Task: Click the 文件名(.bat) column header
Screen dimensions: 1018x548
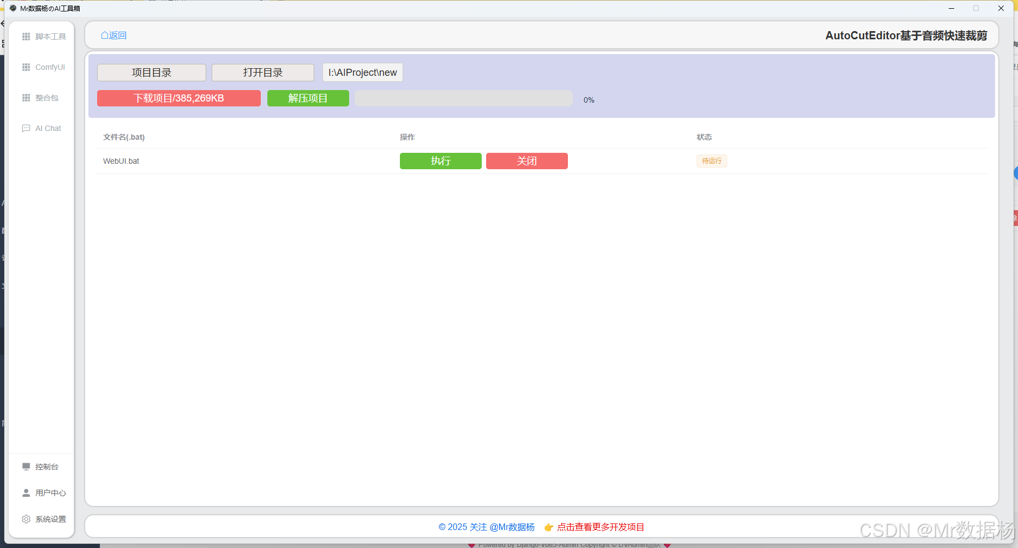Action: coord(124,137)
